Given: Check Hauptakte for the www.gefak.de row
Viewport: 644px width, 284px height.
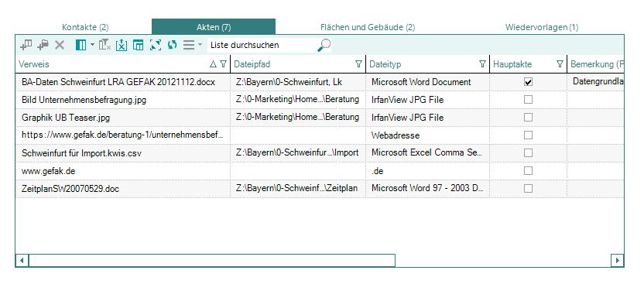Looking at the screenshot, I should (x=528, y=171).
